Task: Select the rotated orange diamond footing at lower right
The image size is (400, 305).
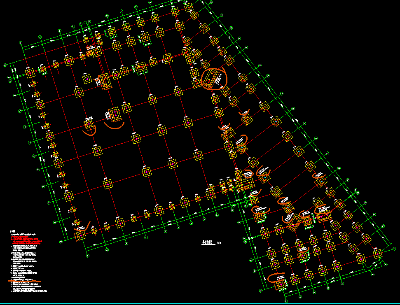Action: pos(295,222)
